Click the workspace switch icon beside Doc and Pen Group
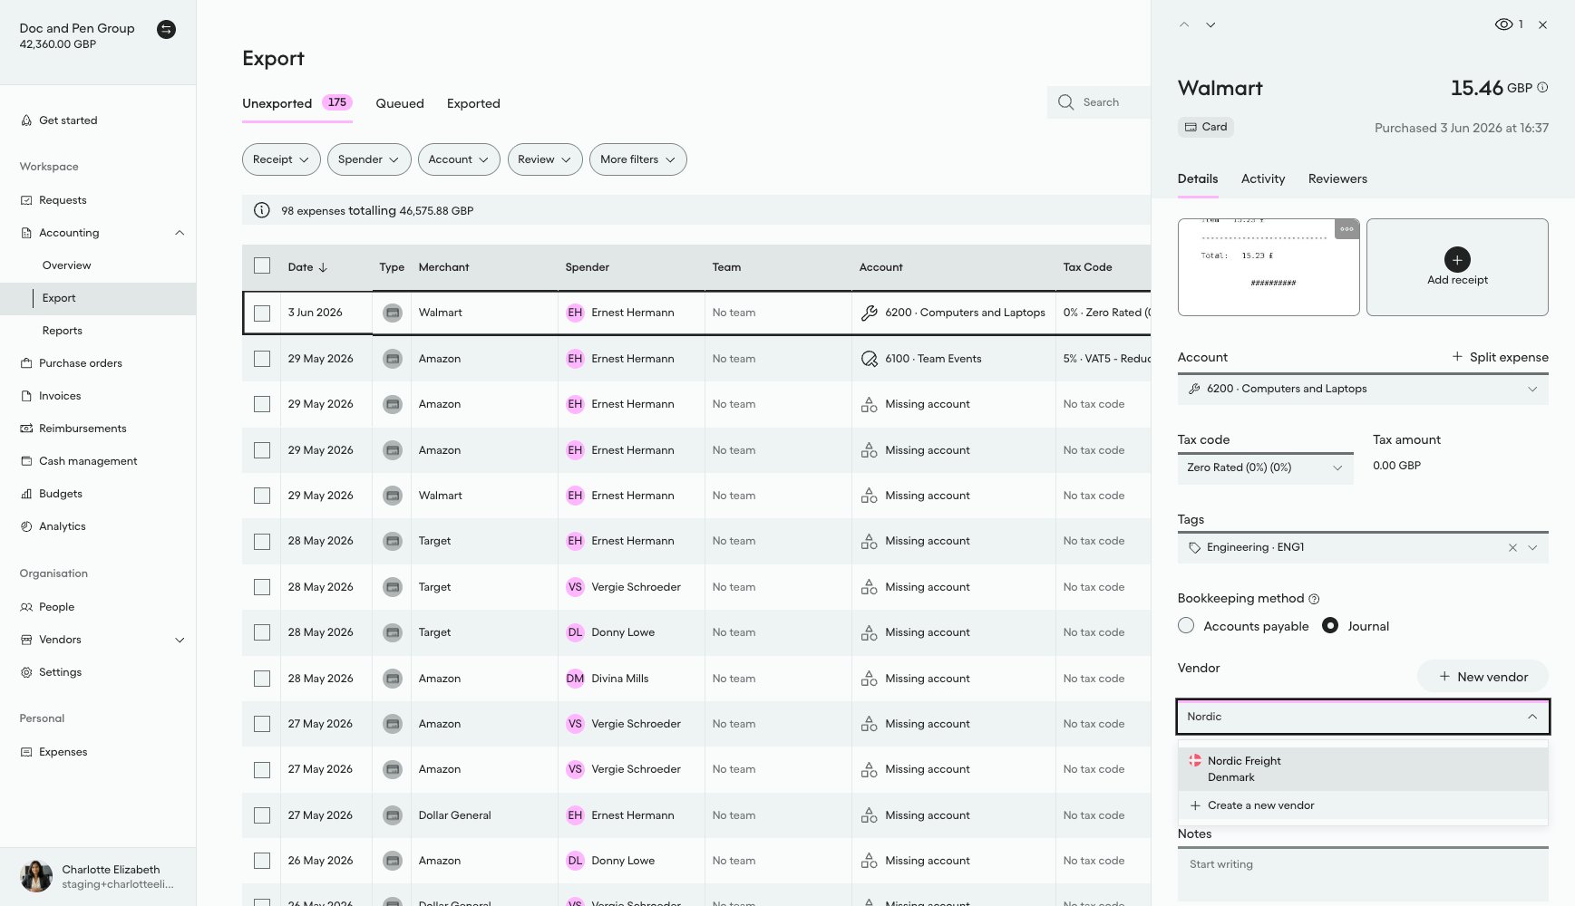1575x906 pixels. pos(166,29)
